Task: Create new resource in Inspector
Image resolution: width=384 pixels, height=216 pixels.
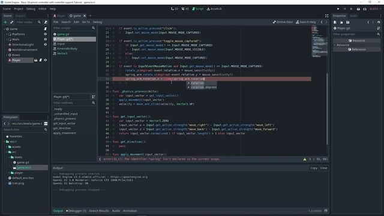Action: pos(335,22)
